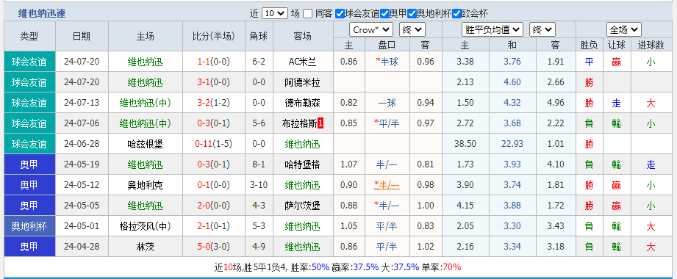Screen dimensions: 677x279
Task: Click the *半球 handicap in AC米兰 row
Action: tap(387, 62)
